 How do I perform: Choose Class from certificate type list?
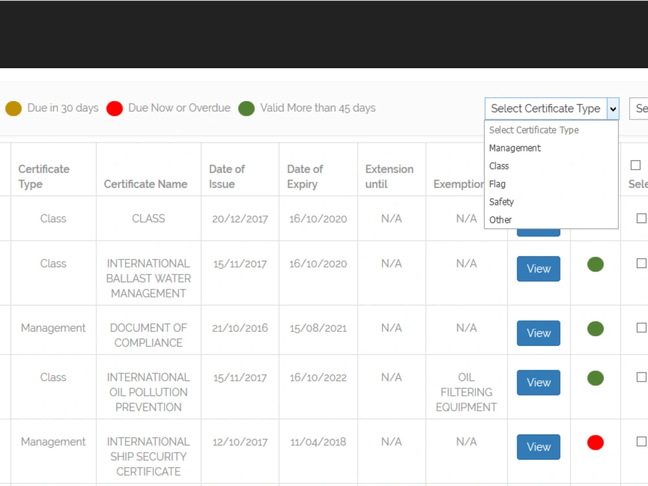[x=499, y=166]
